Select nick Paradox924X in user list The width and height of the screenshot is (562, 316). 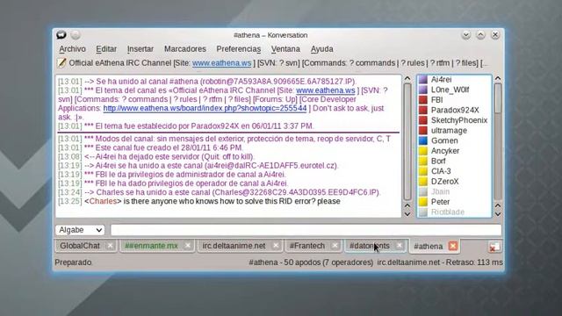[455, 110]
